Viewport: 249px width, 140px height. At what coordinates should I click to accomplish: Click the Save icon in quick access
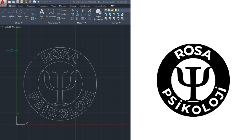coord(18,2)
